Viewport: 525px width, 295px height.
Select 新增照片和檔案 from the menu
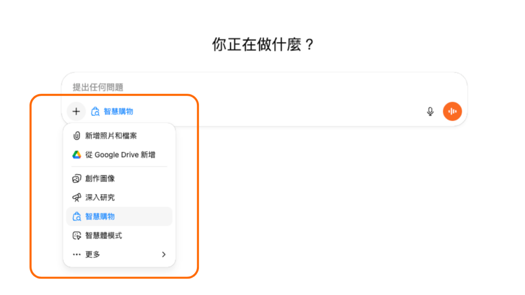pyautogui.click(x=111, y=136)
